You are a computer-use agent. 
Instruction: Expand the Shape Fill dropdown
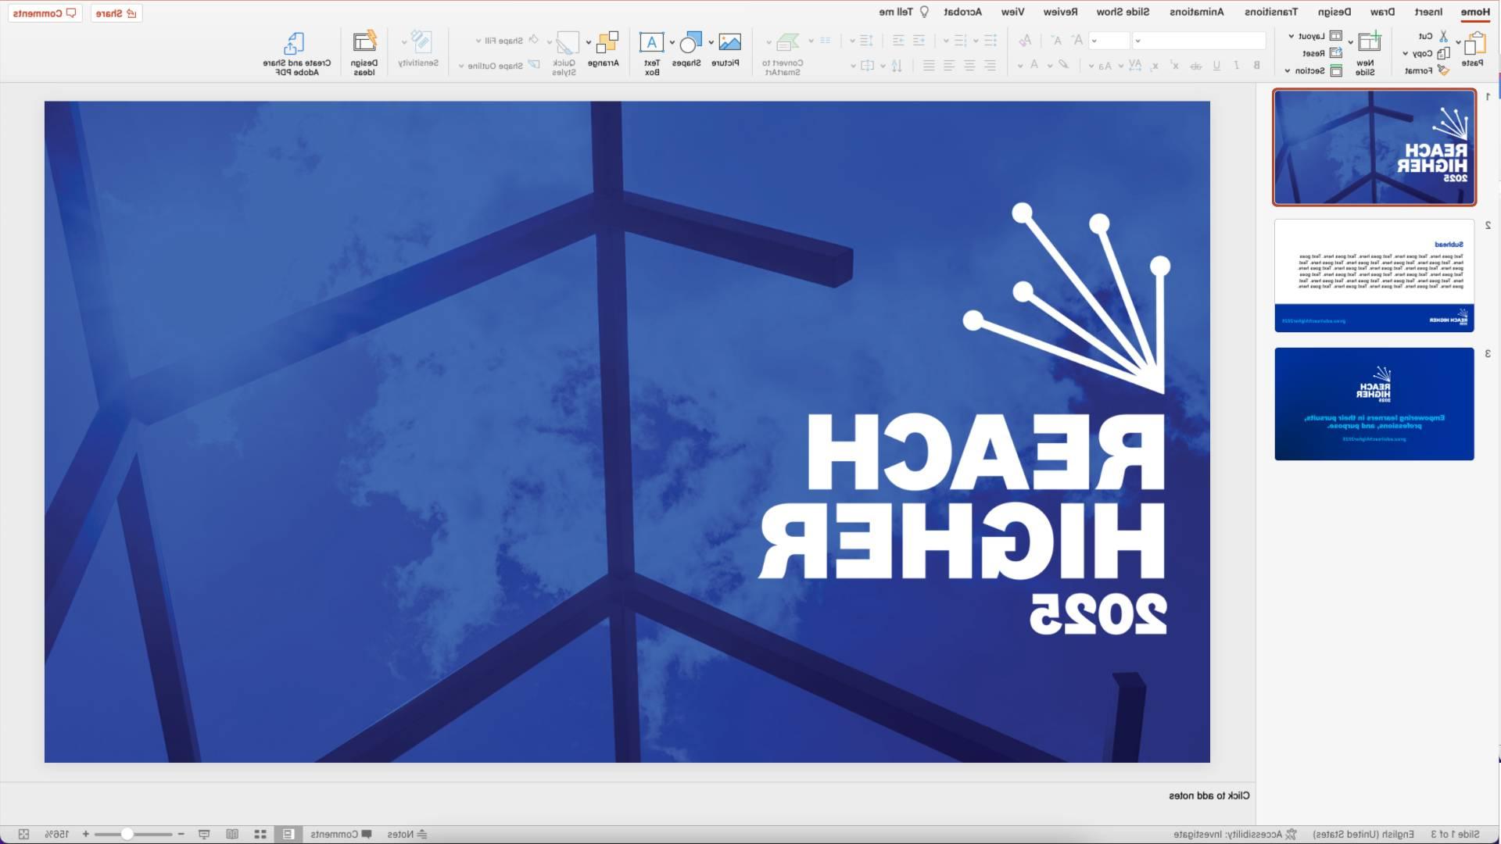(478, 41)
